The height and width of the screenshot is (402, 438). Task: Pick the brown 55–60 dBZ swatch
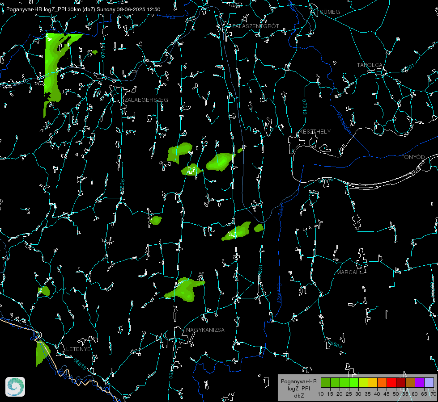pyautogui.click(x=410, y=383)
